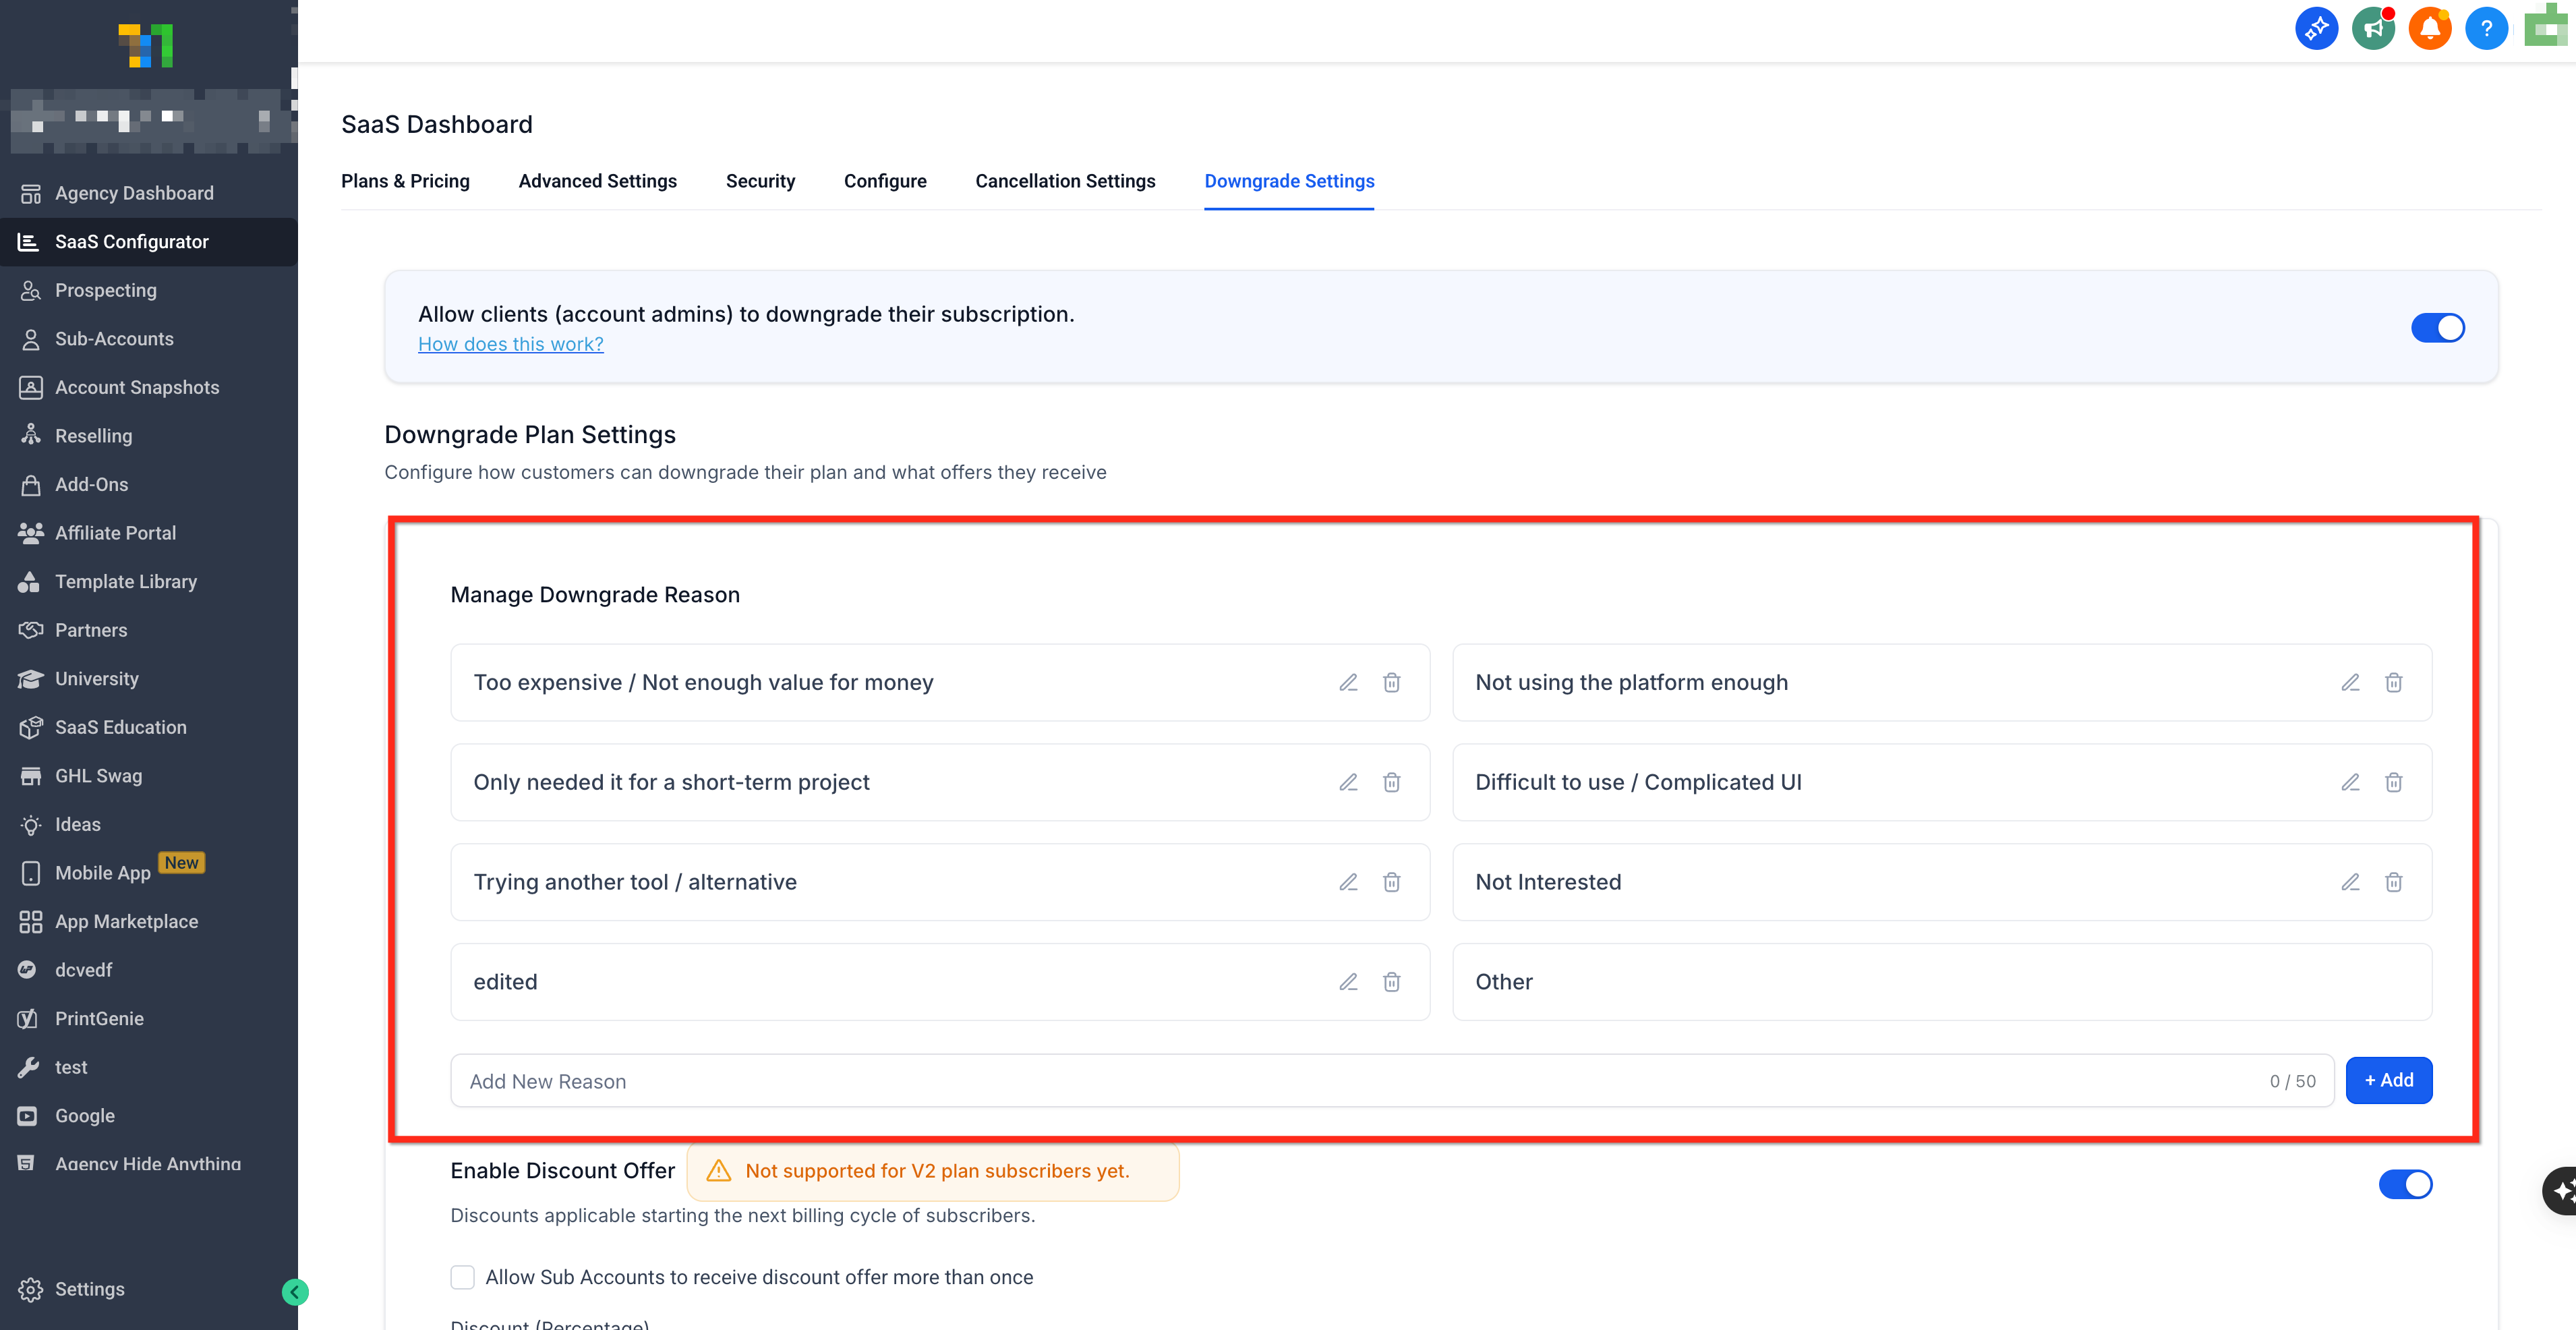Click the help question mark icon
This screenshot has height=1330, width=2576.
(x=2486, y=28)
